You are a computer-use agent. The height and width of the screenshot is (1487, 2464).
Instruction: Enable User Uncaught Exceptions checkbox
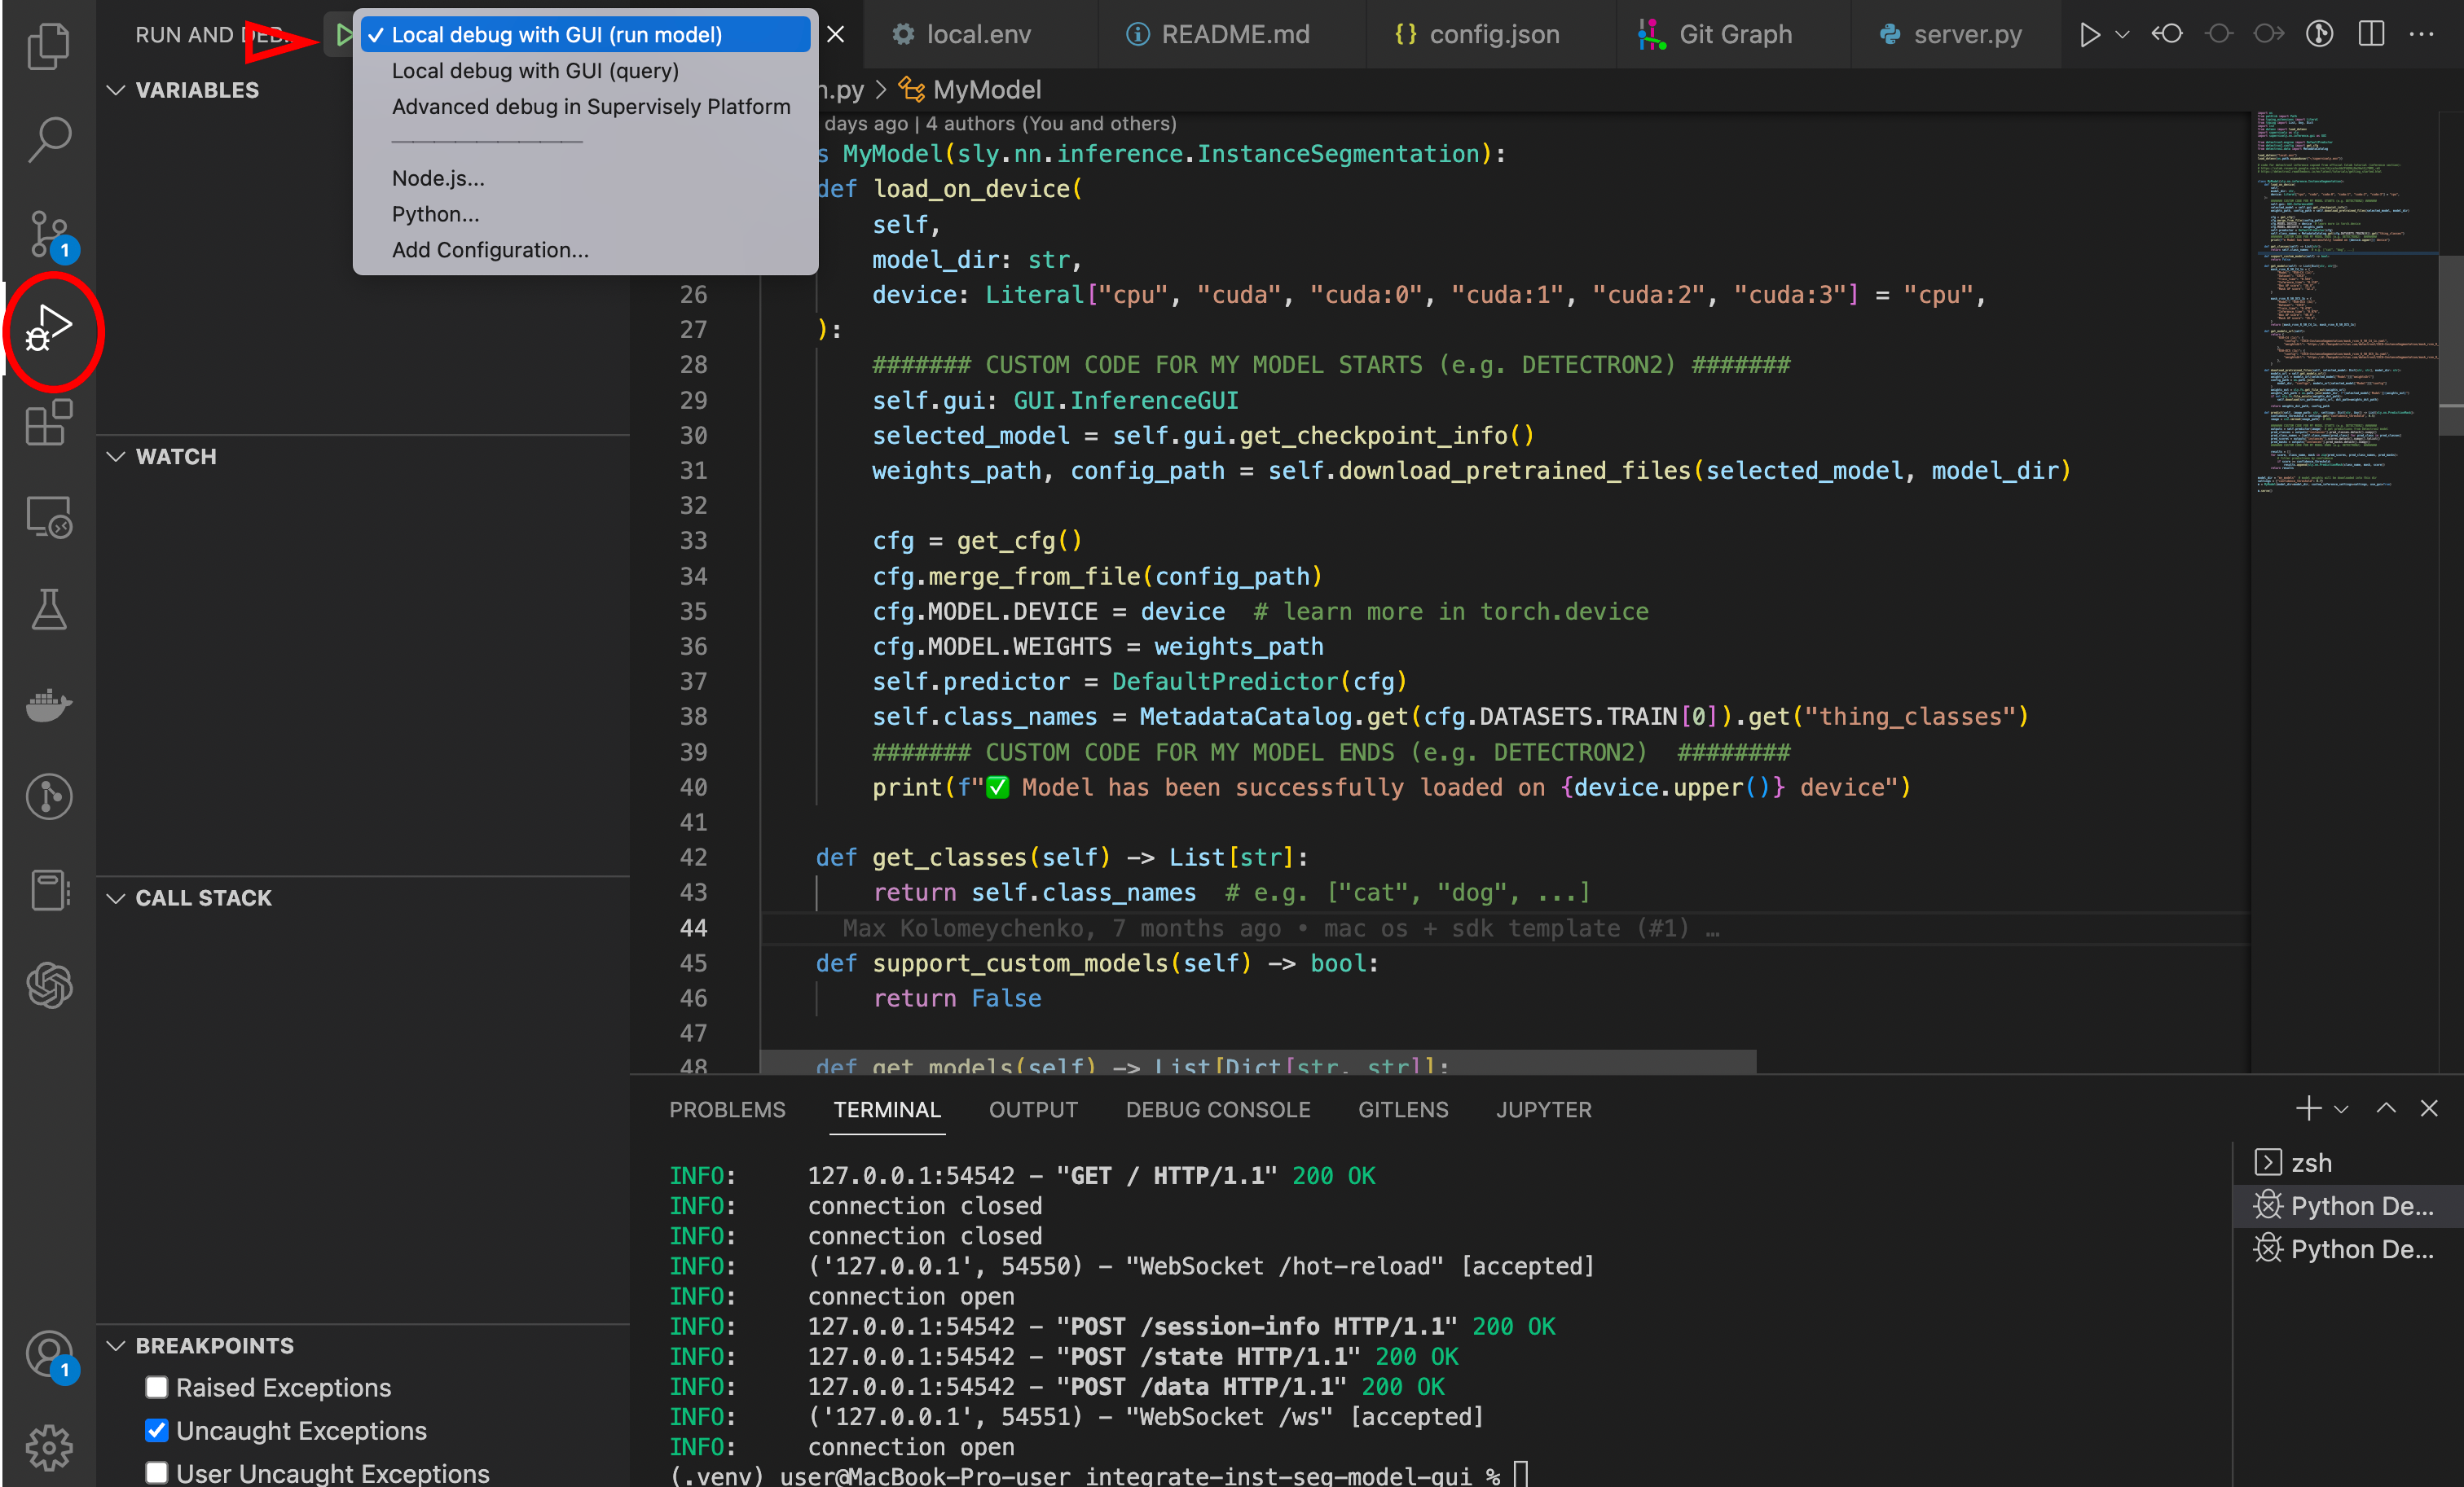pyautogui.click(x=157, y=1472)
